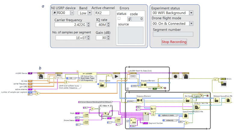Toggle the Errors status checkbox

(x=119, y=18)
